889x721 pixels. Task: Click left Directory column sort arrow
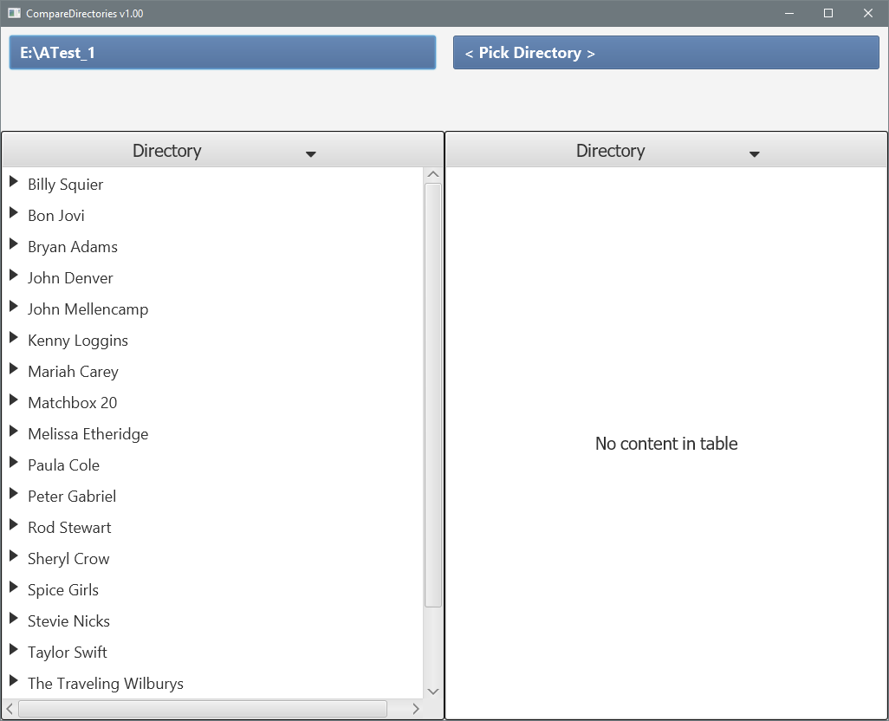(311, 154)
